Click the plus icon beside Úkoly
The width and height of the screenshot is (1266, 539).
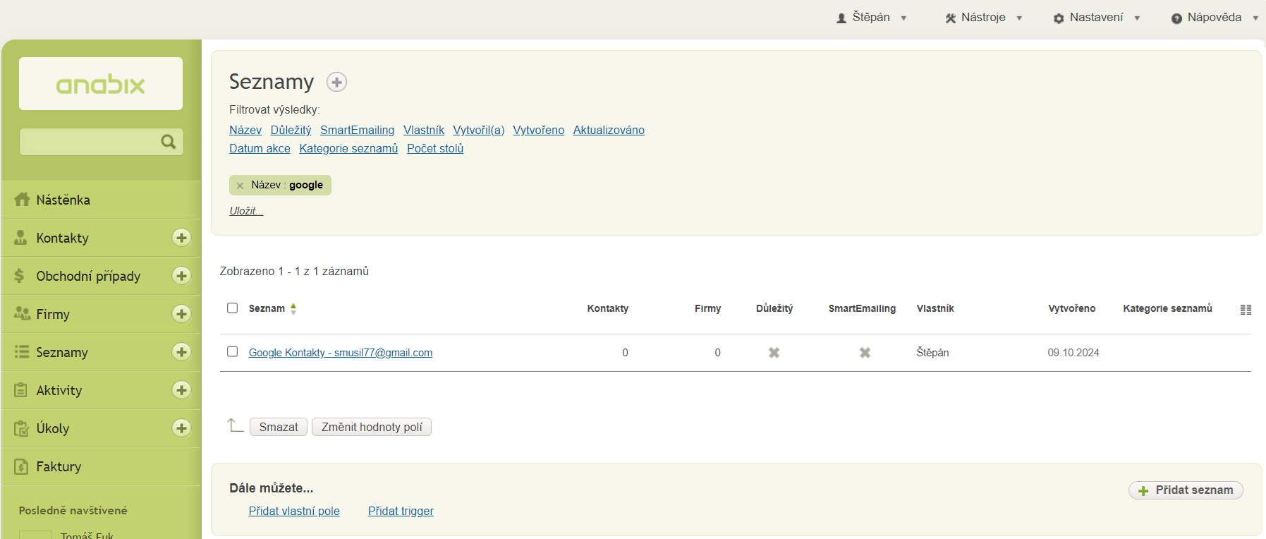pyautogui.click(x=181, y=428)
